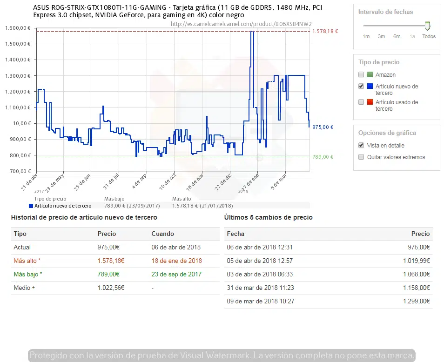The height and width of the screenshot is (362, 444).
Task: Click the 23 de sep de 2017 date
Action: [x=176, y=274]
